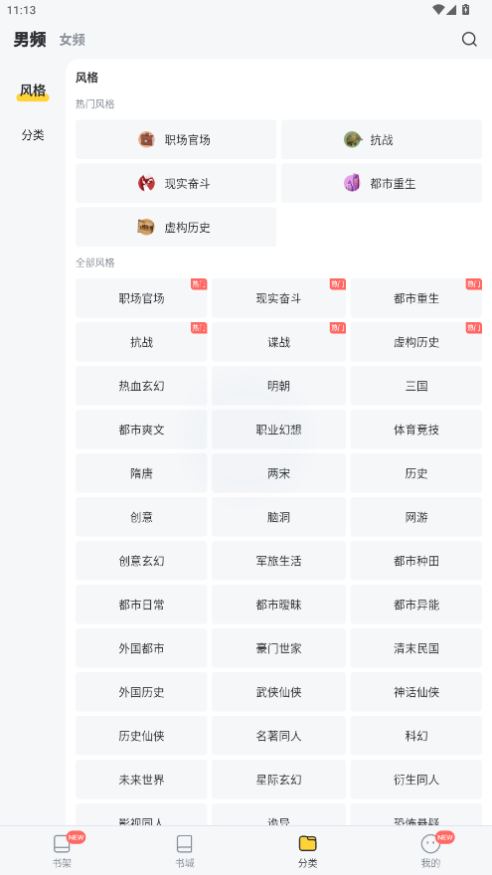Tap the red icon beside 现实奋斗
The width and height of the screenshot is (492, 875).
pyautogui.click(x=147, y=183)
